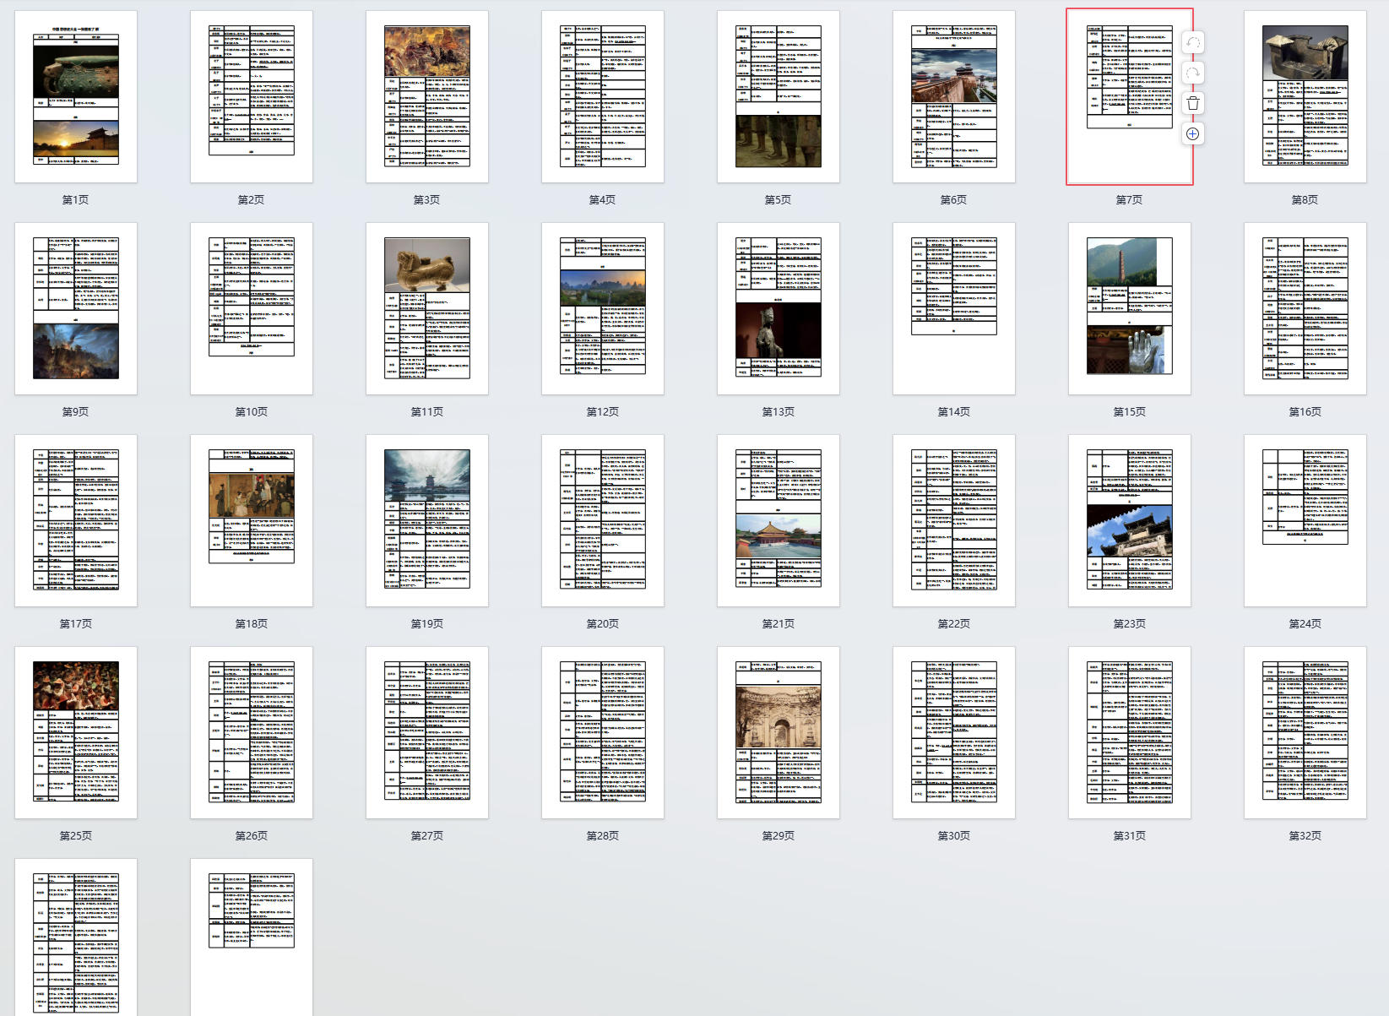Open the 第8页 thumbnail
The width and height of the screenshot is (1389, 1016).
point(1305,96)
